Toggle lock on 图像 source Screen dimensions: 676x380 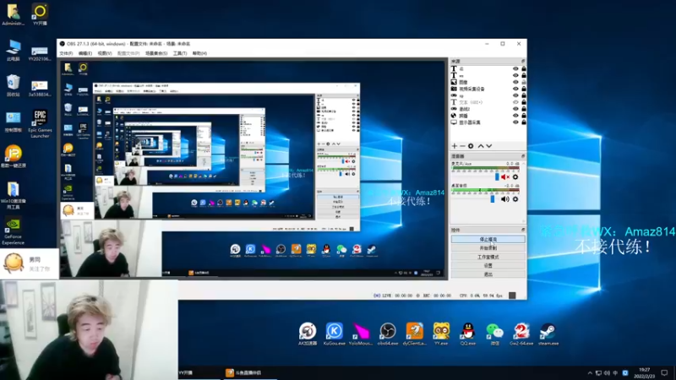tap(524, 82)
